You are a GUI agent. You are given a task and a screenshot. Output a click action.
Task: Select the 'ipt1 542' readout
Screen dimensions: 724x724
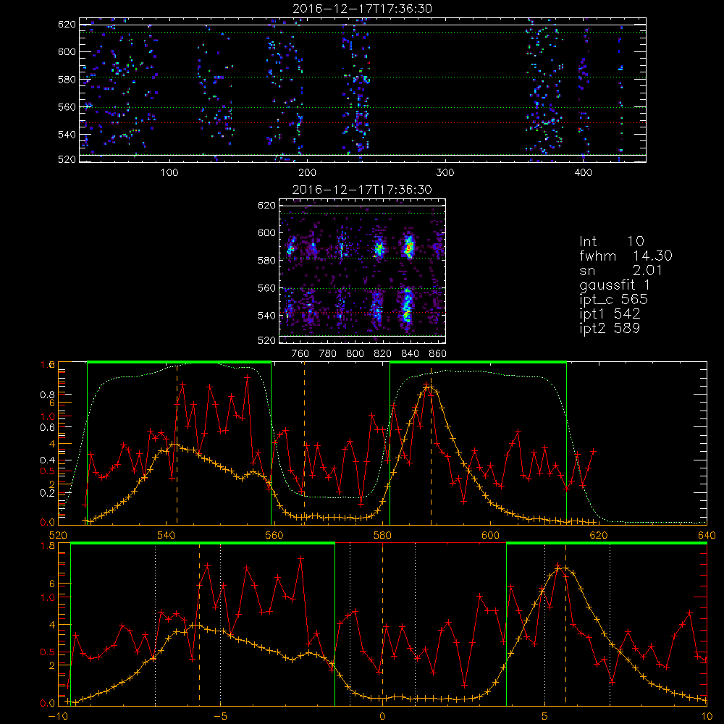click(610, 314)
